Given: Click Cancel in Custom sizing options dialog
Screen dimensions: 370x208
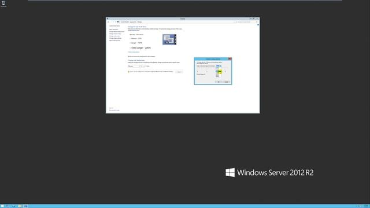Looking at the screenshot, I should coord(227,82).
